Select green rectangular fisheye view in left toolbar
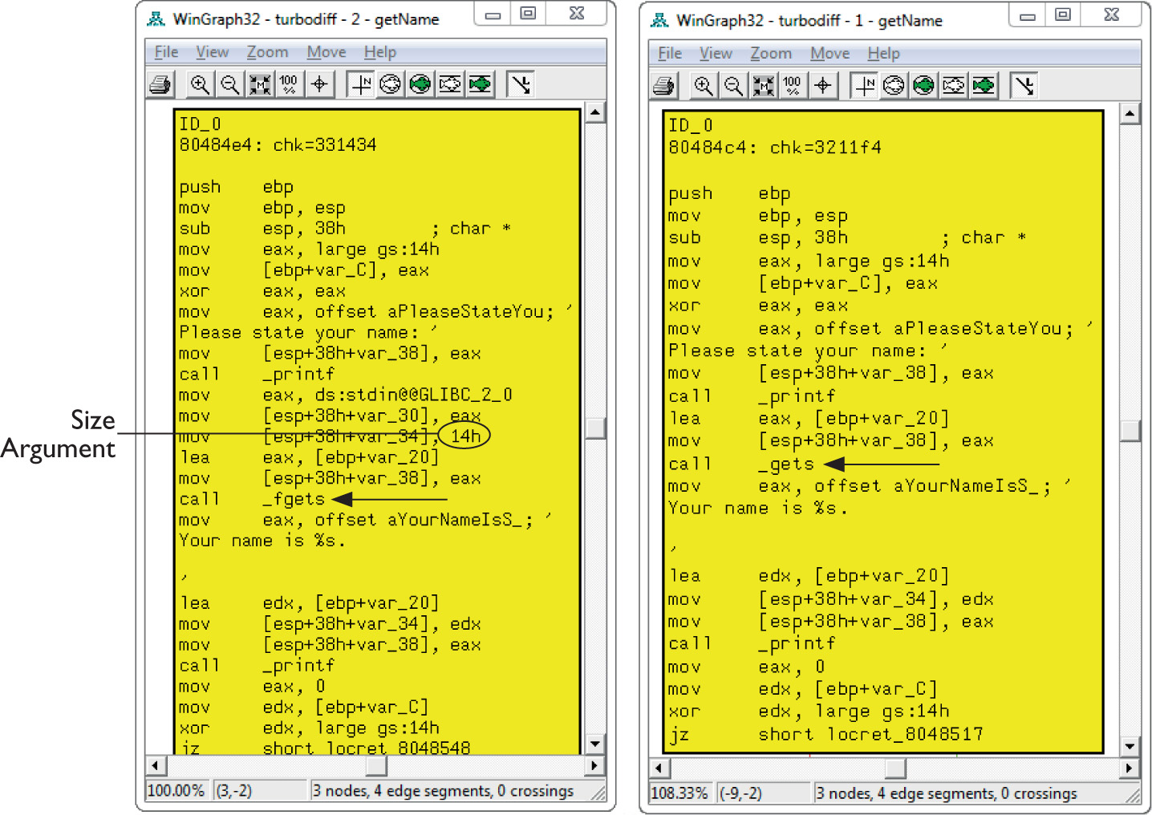 pos(481,84)
